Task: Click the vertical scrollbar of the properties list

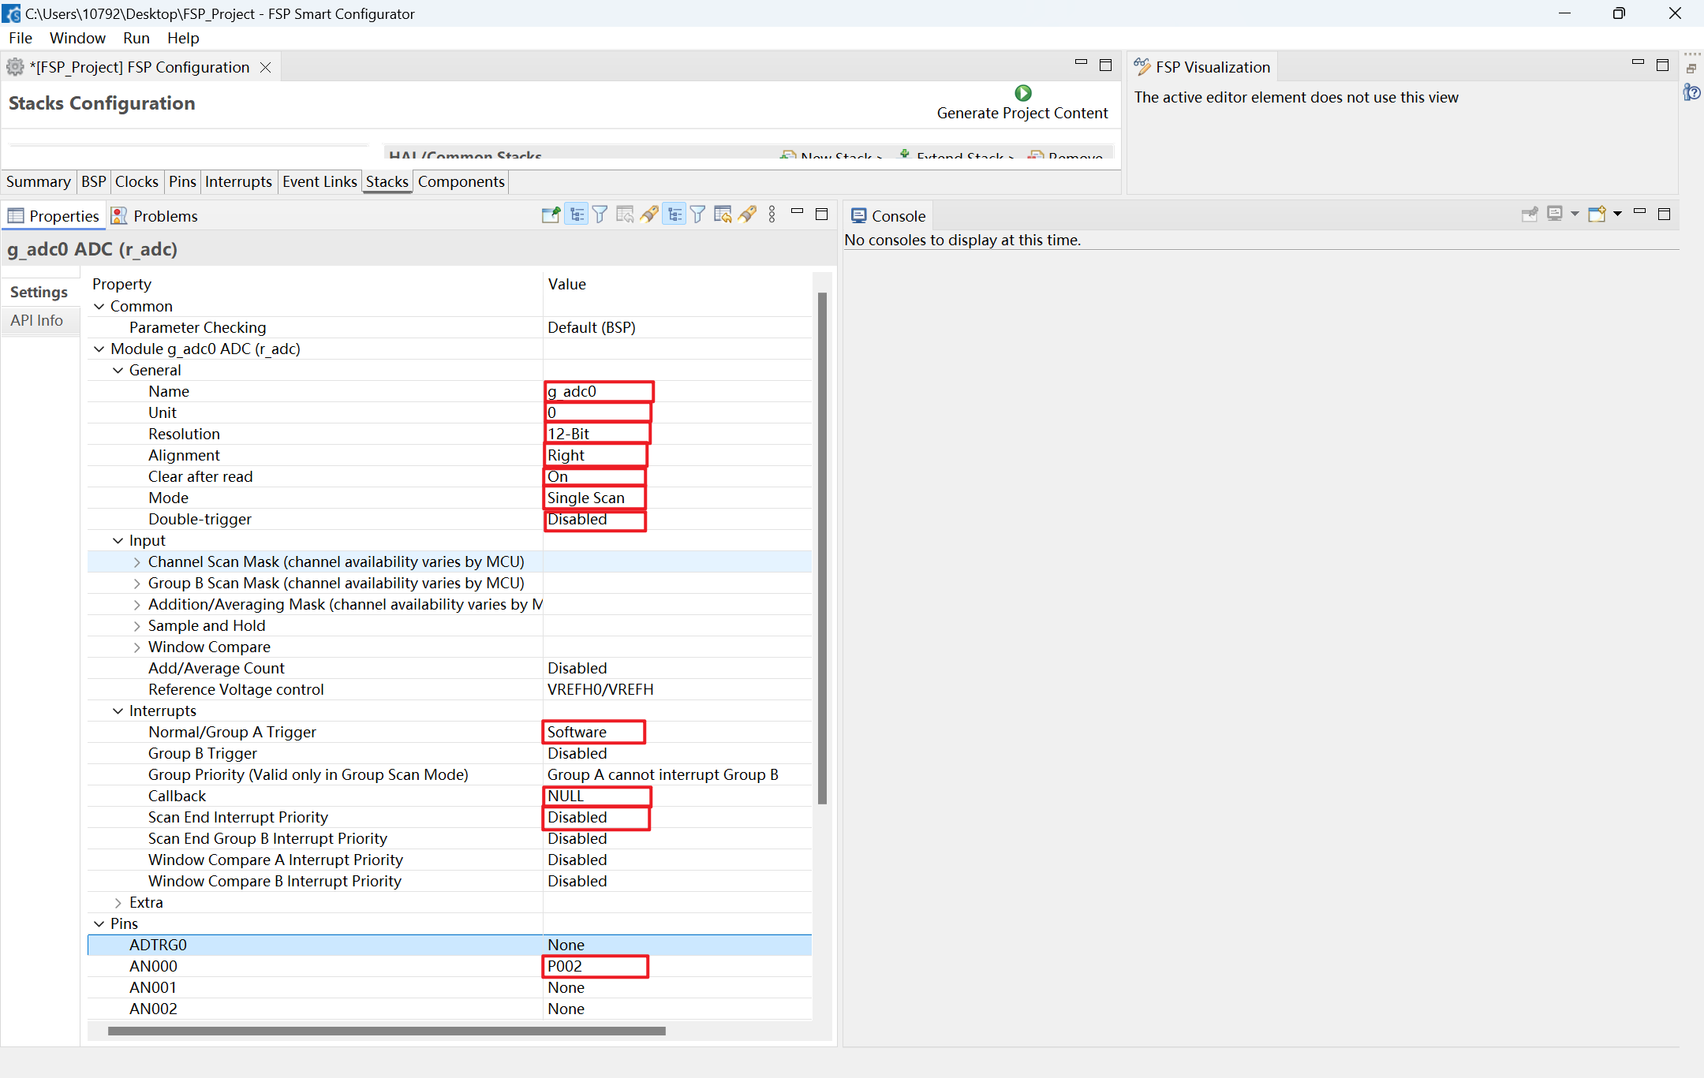Action: click(x=822, y=548)
